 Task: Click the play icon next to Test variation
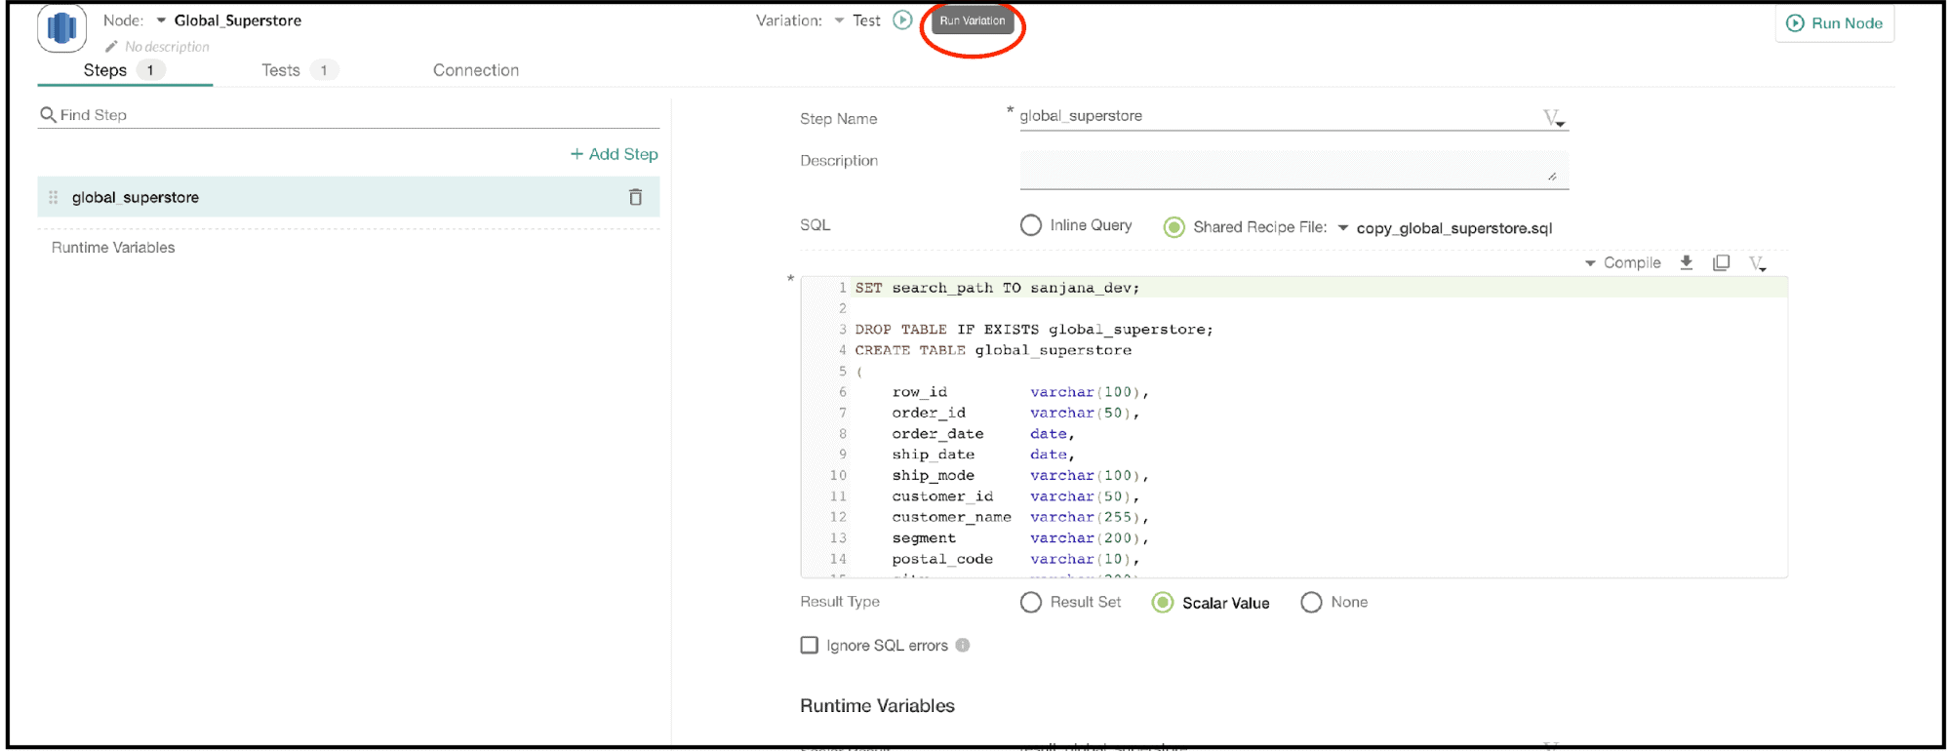click(903, 20)
